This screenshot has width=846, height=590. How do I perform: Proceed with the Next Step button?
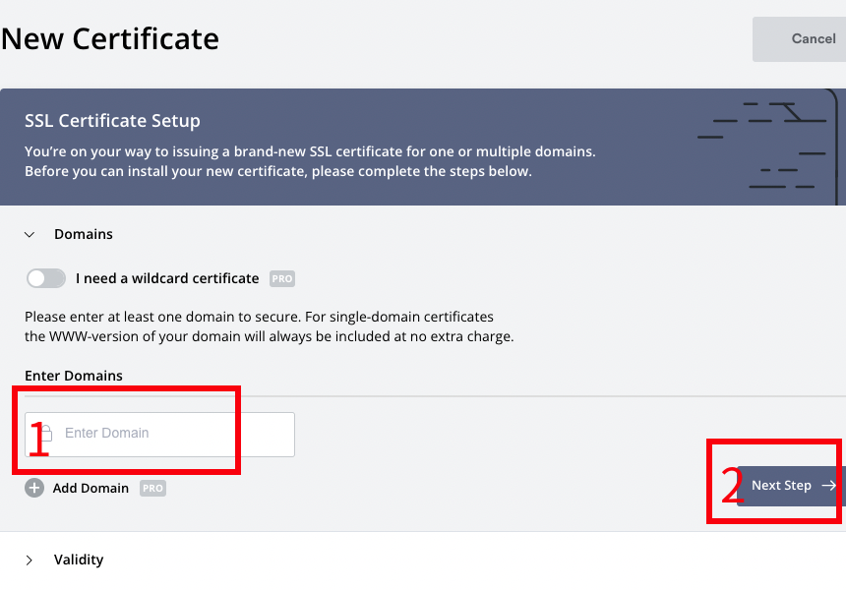click(x=782, y=486)
